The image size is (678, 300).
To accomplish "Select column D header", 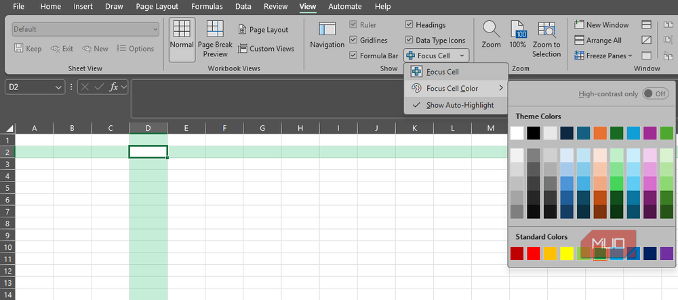I will (148, 128).
